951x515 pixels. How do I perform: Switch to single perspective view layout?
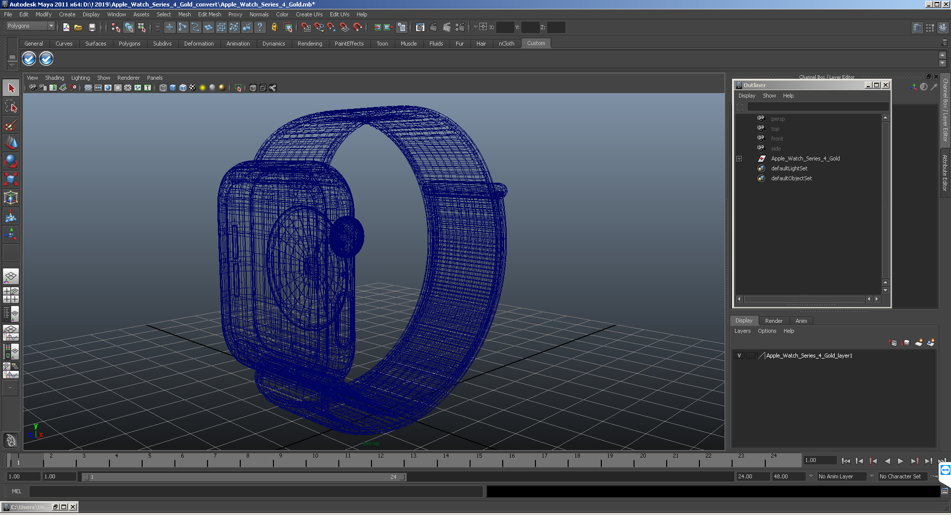(11, 276)
